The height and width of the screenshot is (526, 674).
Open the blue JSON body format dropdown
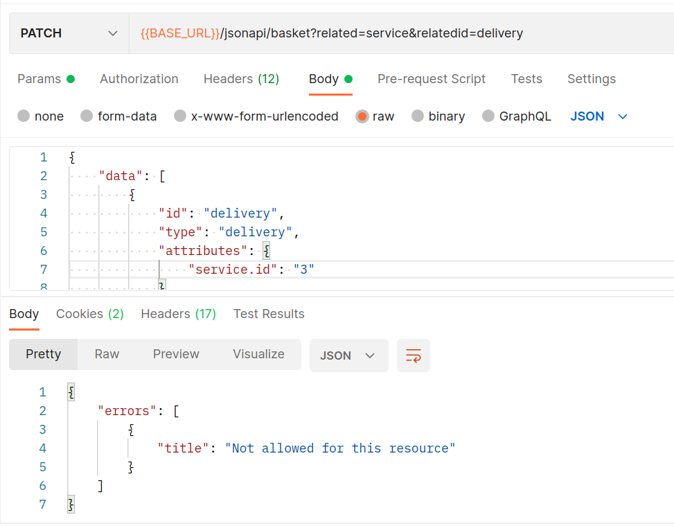coord(598,116)
